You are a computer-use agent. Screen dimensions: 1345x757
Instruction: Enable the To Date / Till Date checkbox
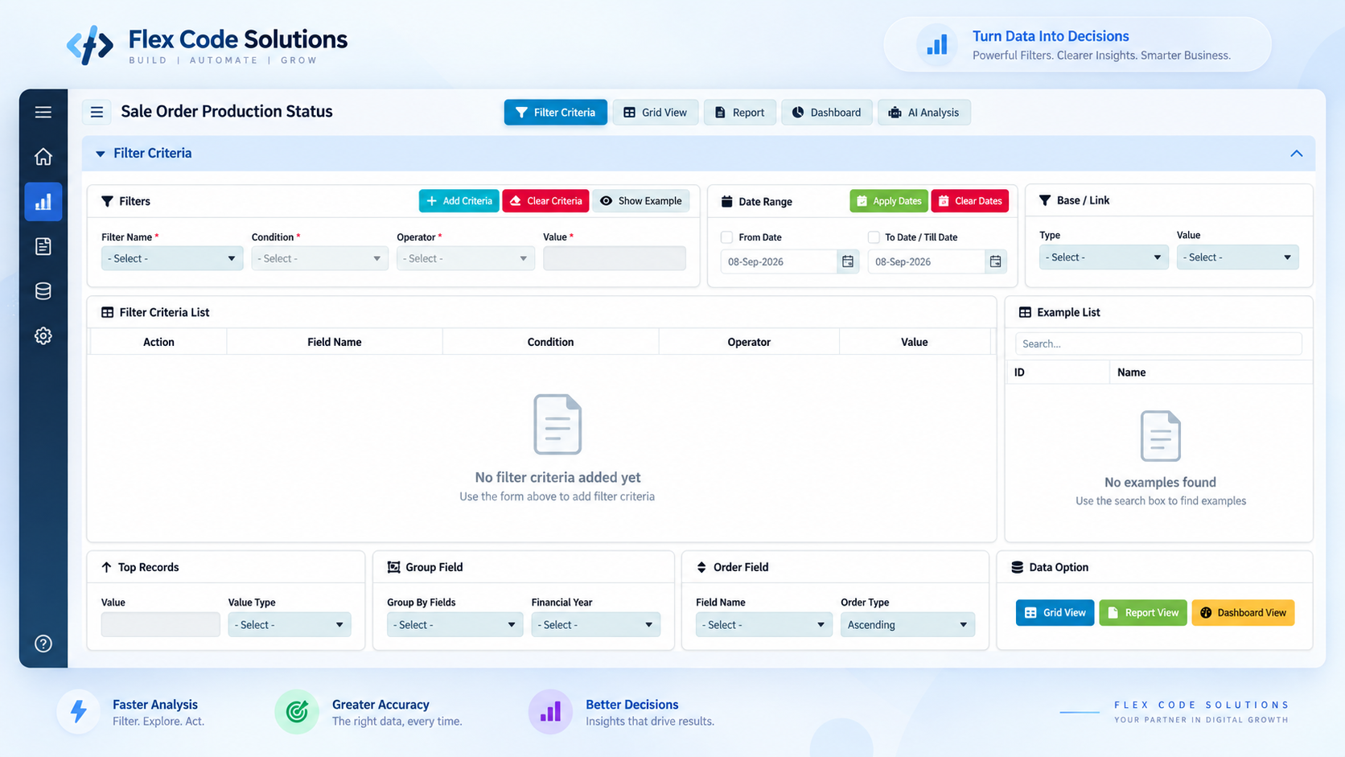(x=874, y=237)
